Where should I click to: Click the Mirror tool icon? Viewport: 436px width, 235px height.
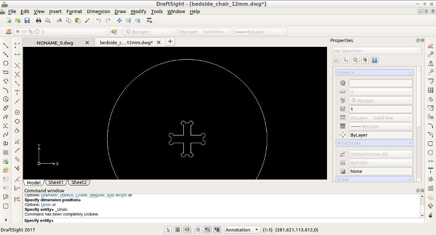pyautogui.click(x=431, y=63)
